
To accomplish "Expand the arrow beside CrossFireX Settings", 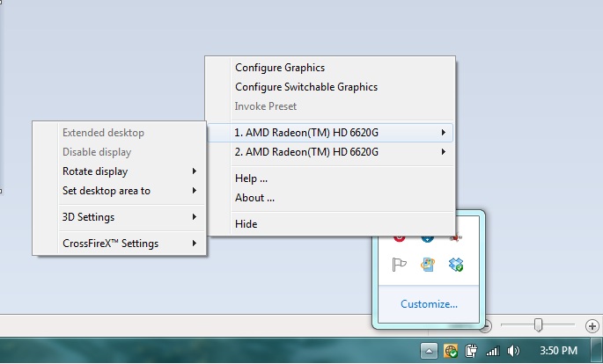I will click(x=195, y=243).
